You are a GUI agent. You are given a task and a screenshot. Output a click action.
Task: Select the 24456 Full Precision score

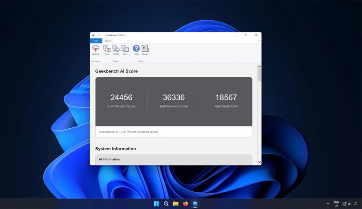[121, 97]
